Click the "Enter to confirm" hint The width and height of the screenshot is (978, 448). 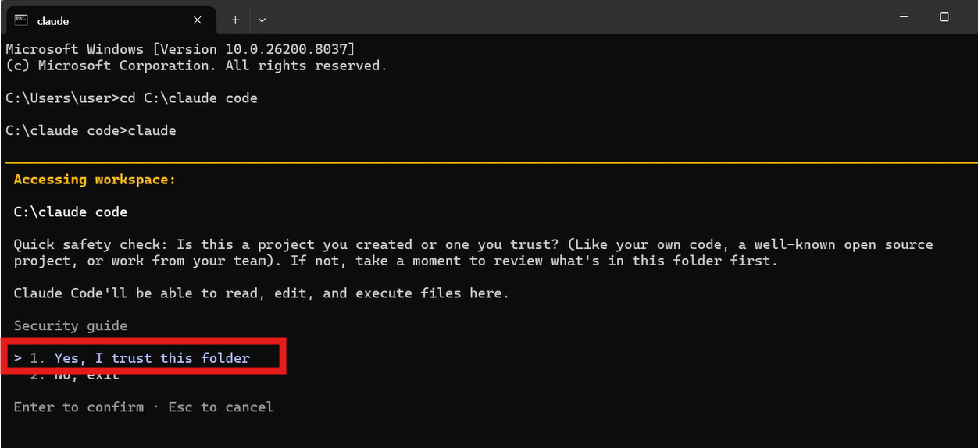coord(79,407)
